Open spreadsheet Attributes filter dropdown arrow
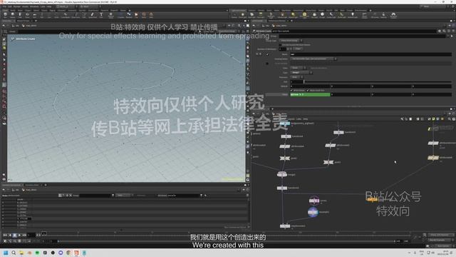 pyautogui.click(x=201, y=195)
